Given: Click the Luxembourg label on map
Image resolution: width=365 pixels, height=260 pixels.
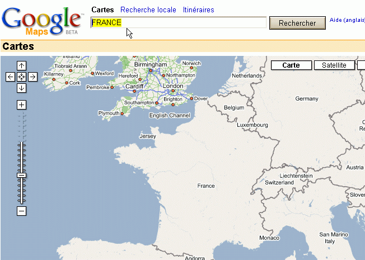Looking at the screenshot, I should coord(252,125).
